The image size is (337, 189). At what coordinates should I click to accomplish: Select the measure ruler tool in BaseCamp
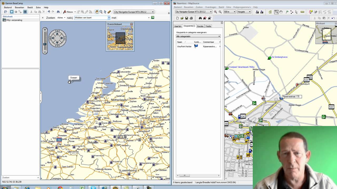pyautogui.click(x=109, y=12)
